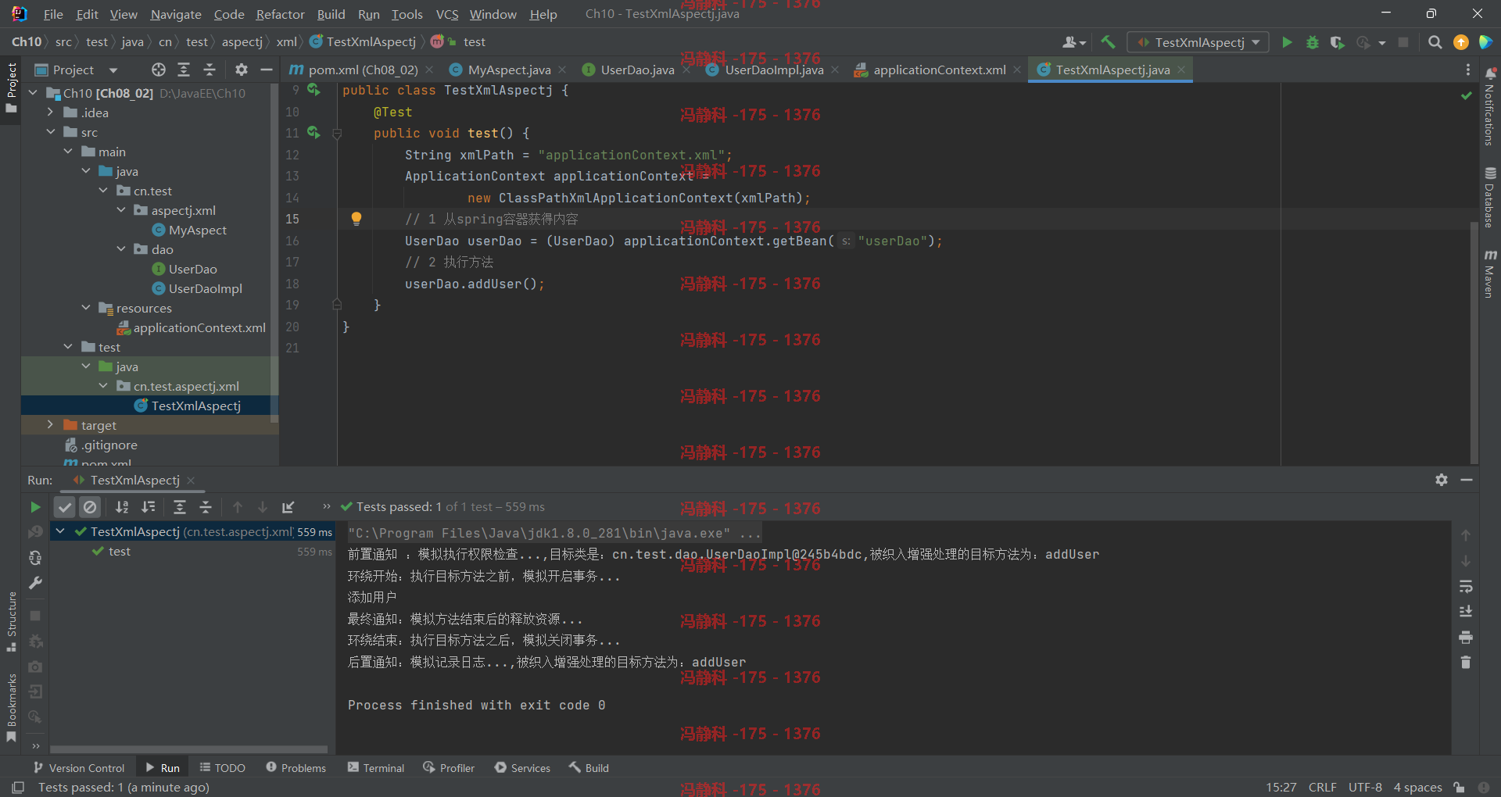Click gutter run icon beside class declaration
This screenshot has width=1501, height=797.
[x=313, y=90]
